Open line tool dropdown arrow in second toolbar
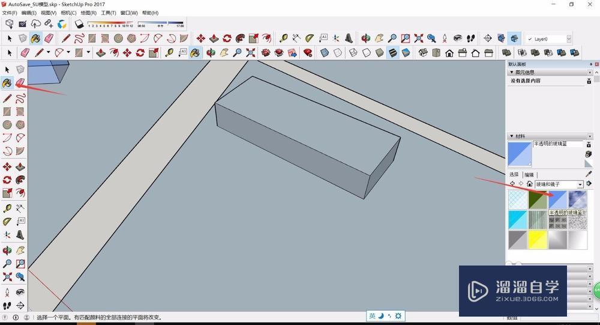This screenshot has width=600, height=325. point(48,52)
